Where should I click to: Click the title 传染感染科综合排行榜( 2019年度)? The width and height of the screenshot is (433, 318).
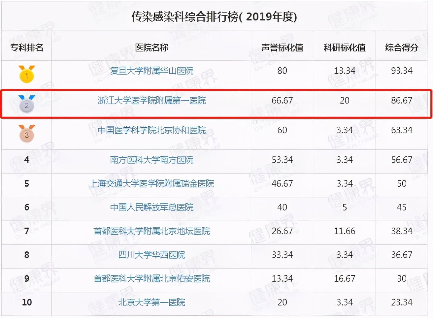(x=214, y=16)
